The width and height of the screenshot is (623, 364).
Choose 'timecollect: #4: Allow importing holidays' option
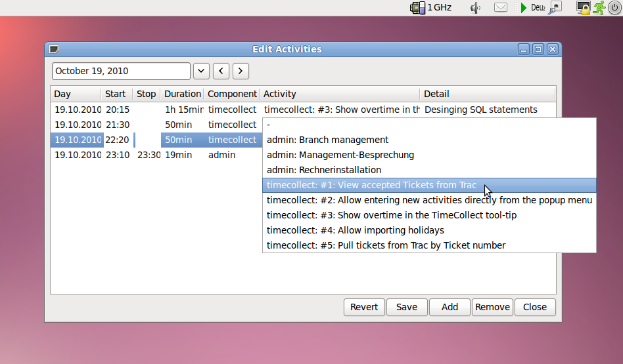pyautogui.click(x=355, y=230)
